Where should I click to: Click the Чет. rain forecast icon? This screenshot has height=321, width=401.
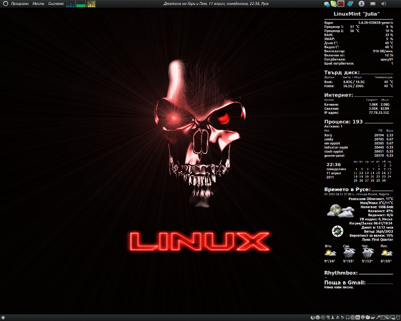(x=368, y=253)
